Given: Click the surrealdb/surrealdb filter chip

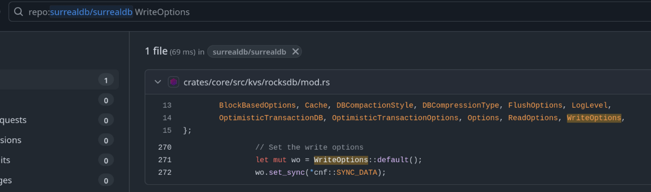Looking at the screenshot, I should (255, 52).
